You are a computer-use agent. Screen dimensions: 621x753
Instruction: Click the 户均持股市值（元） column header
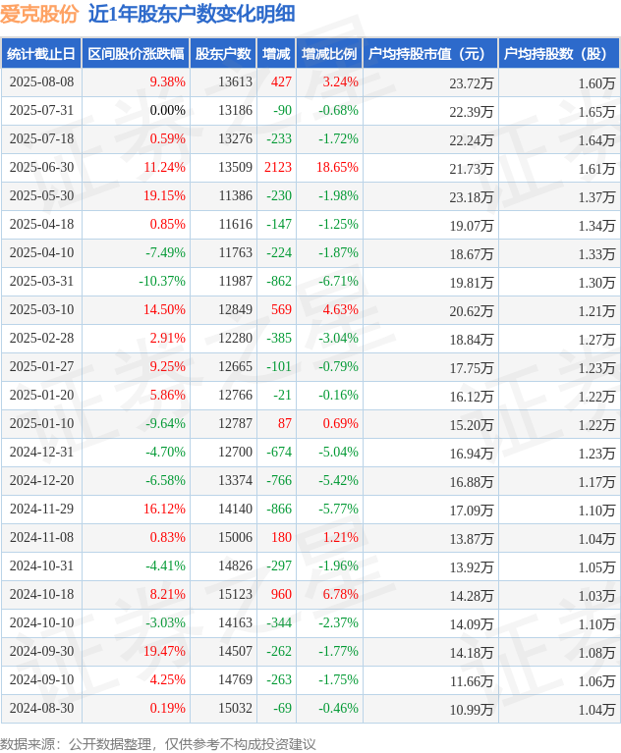click(x=427, y=54)
